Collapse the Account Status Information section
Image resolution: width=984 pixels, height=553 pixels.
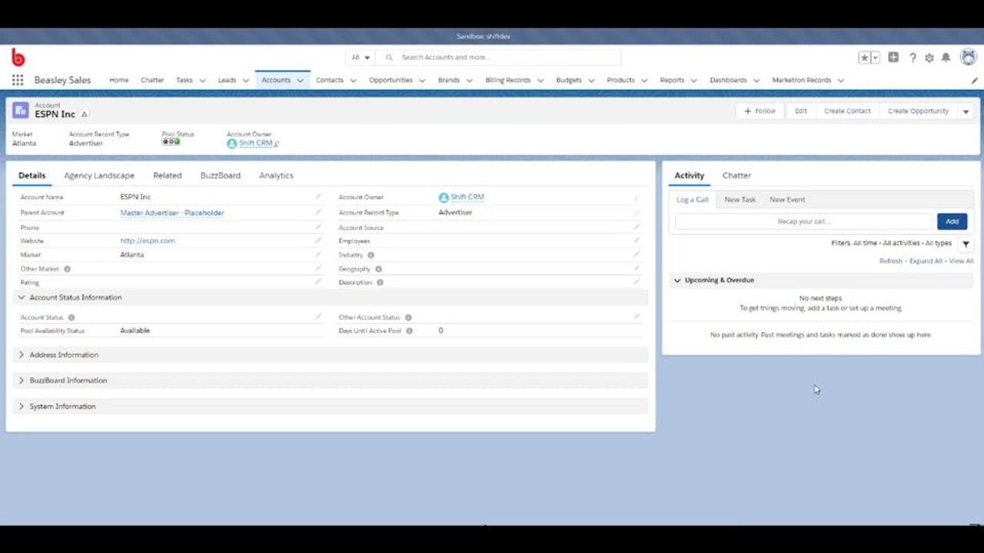coord(22,297)
